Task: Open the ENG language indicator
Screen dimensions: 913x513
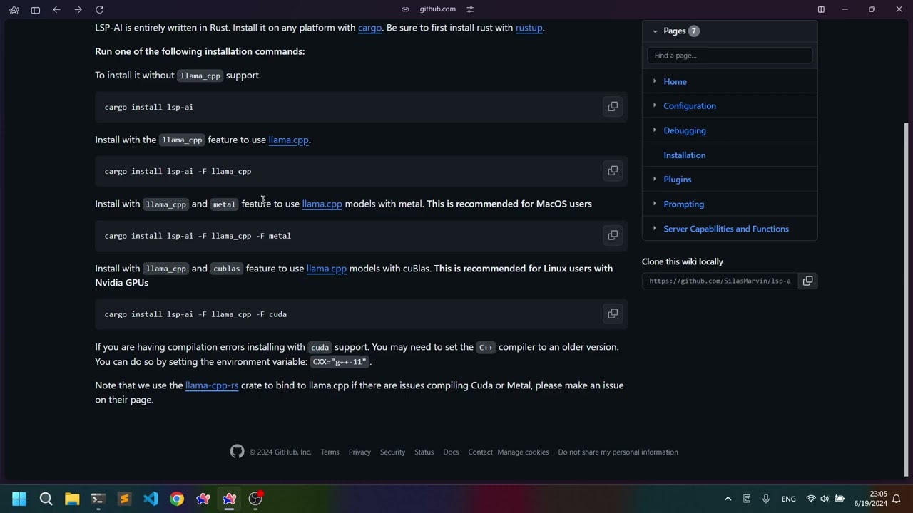Action: tap(788, 499)
